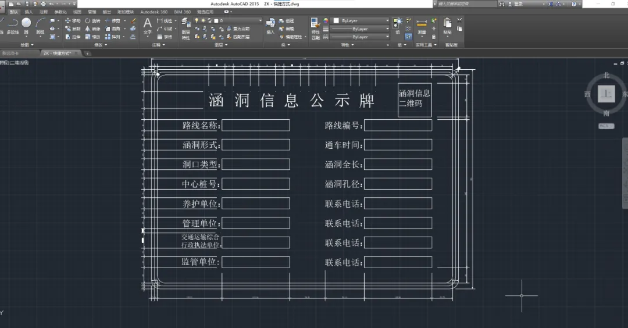Expand the Utilities (实用工具) panel
628x328 pixels.
[426, 45]
